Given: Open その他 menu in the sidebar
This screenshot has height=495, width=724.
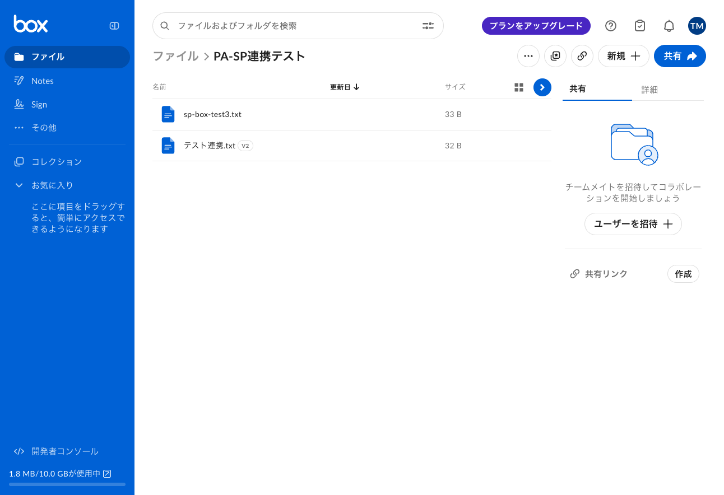Looking at the screenshot, I should (67, 128).
